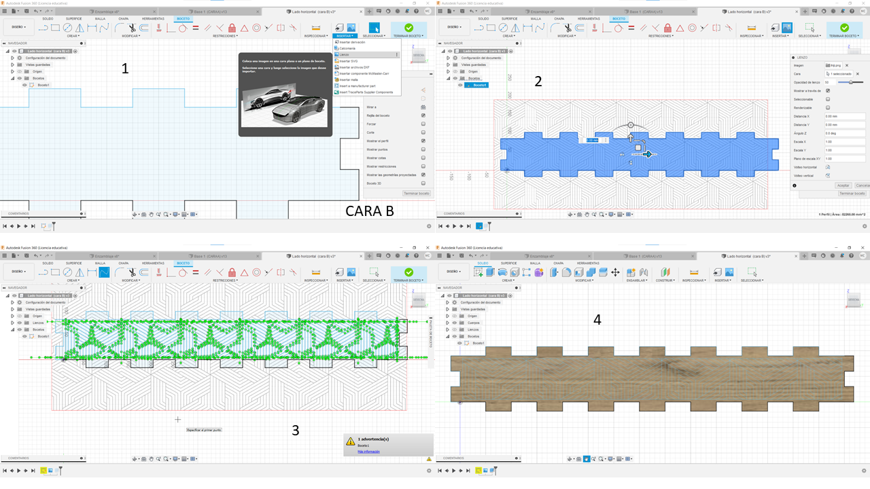Image resolution: width=870 pixels, height=489 pixels.
Task: Open the RESTRICCIONES dropdown in panel 1
Action: (226, 35)
